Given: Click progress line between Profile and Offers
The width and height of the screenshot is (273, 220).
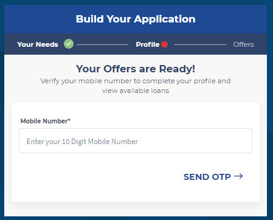Looking at the screenshot, I should click(x=200, y=44).
